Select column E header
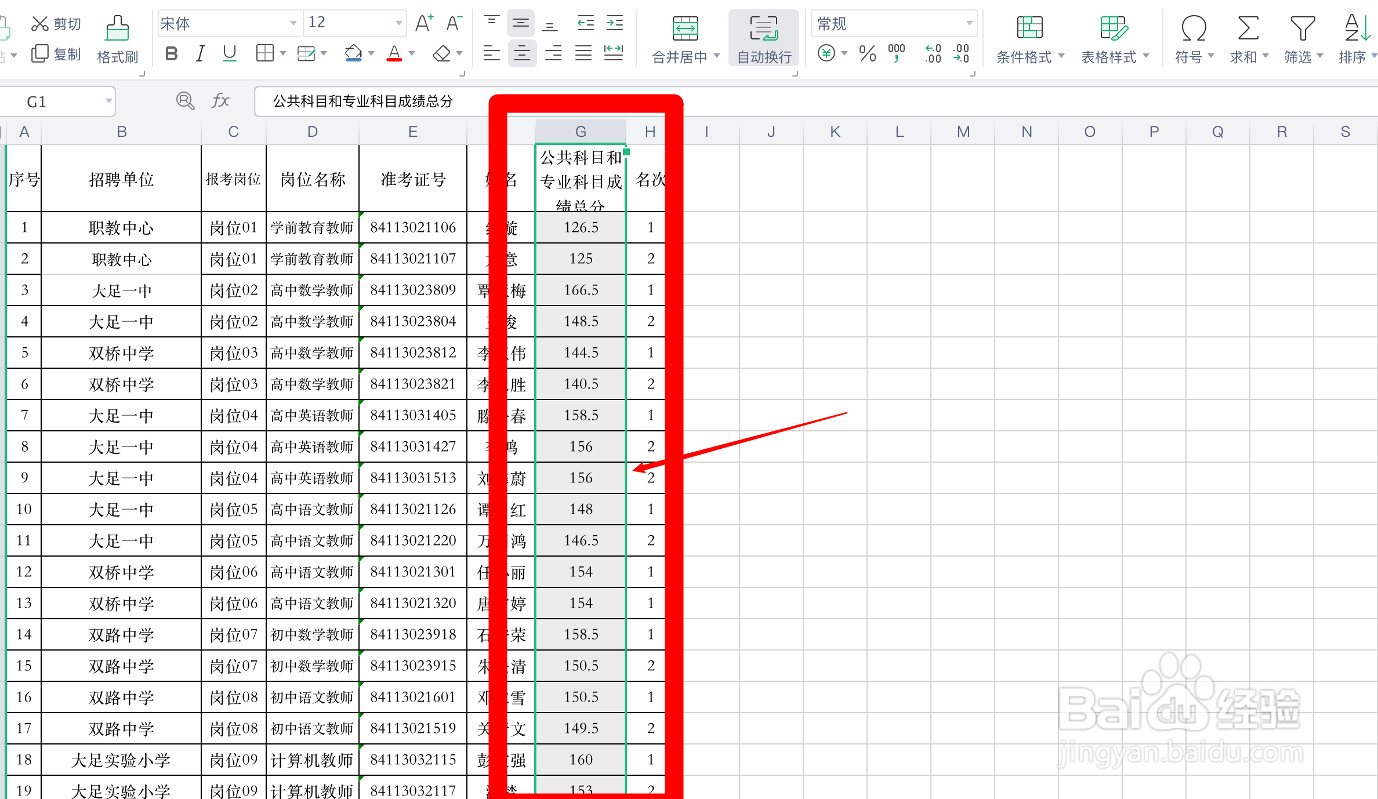The width and height of the screenshot is (1378, 799). [x=413, y=132]
